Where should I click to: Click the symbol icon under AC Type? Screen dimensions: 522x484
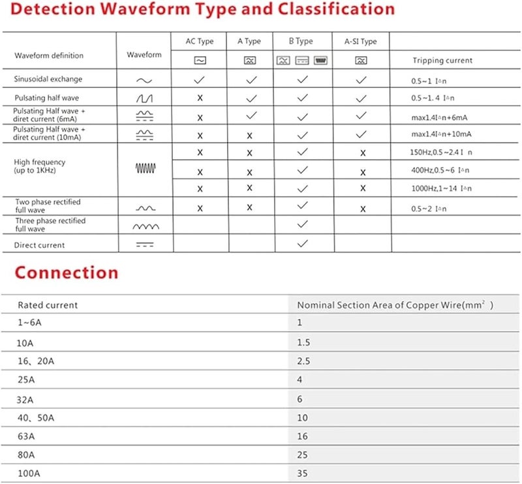200,60
